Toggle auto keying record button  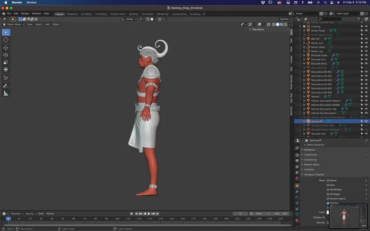point(132,214)
